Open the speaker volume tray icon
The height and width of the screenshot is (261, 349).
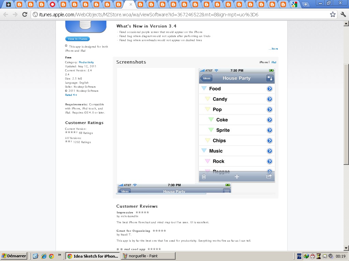pos(331,256)
